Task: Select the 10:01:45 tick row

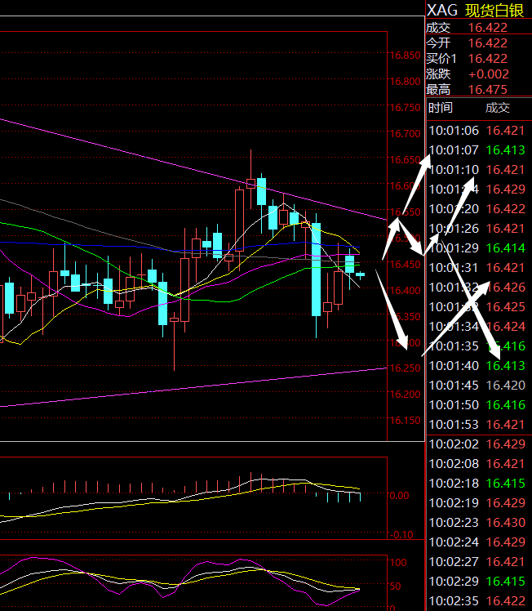Action: (478, 386)
